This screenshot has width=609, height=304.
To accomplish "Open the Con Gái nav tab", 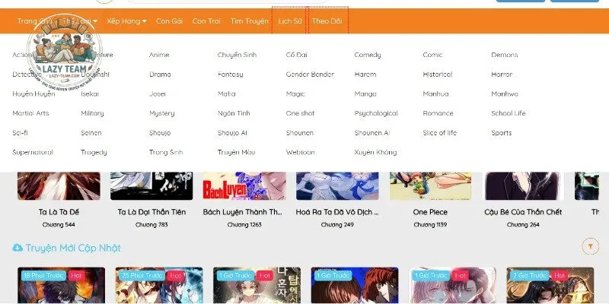I will click(169, 21).
